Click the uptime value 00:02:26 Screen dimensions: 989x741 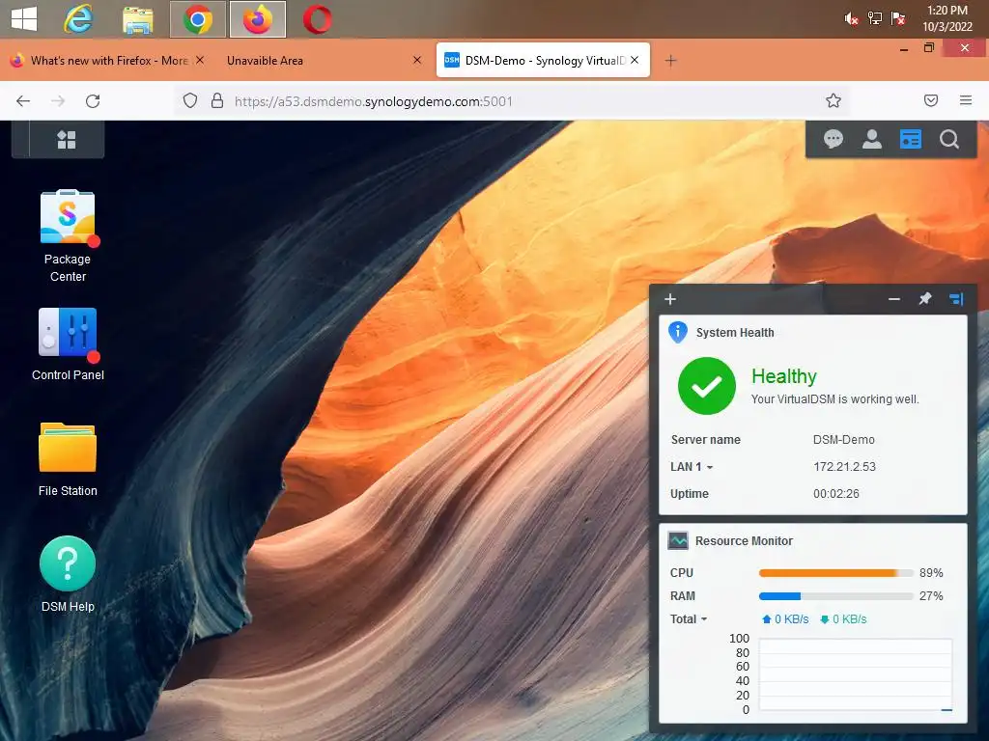click(x=835, y=494)
